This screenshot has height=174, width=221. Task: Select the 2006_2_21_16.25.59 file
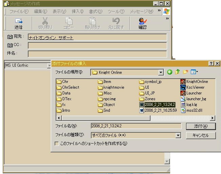pos(158,110)
